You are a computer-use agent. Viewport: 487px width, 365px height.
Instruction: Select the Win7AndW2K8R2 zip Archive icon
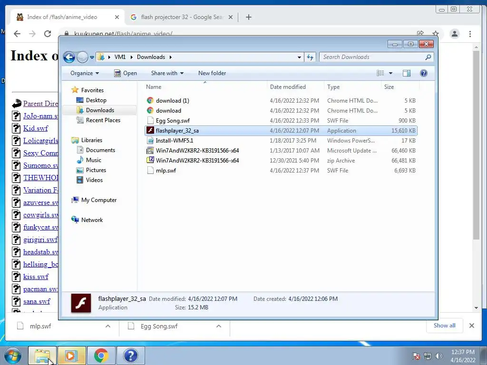point(150,160)
